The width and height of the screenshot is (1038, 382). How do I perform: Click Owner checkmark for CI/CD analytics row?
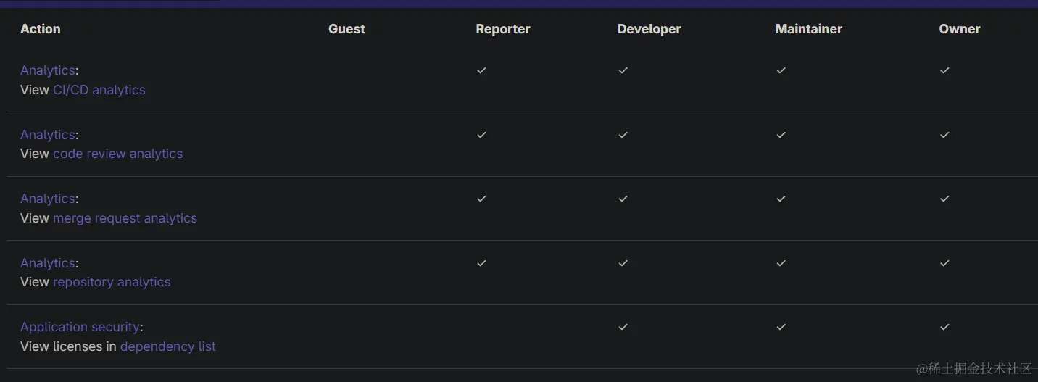[944, 70]
